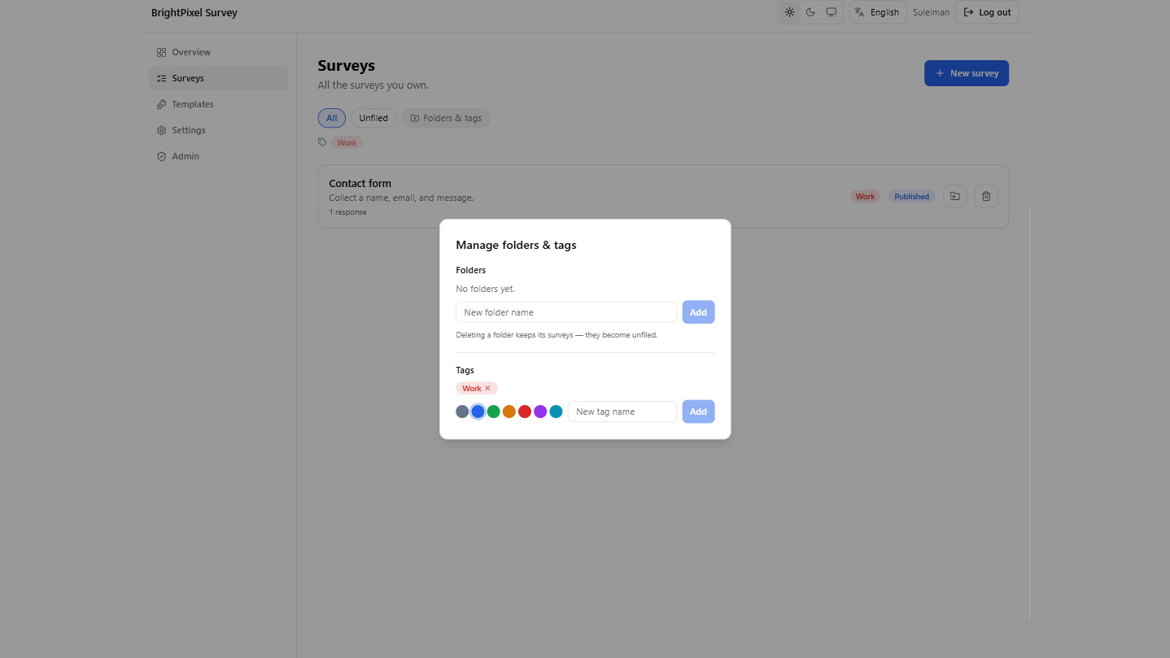Click the Manage folders & tags heading
Screen dimensions: 1170x658
click(516, 245)
